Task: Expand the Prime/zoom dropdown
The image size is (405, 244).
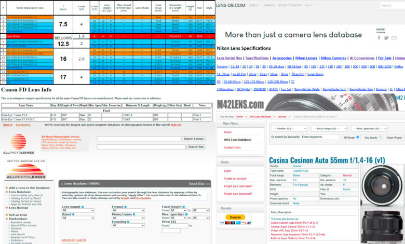Action: (x=128, y=218)
